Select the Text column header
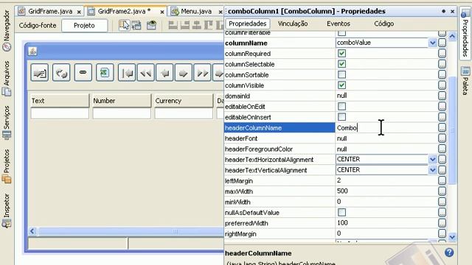 60,101
